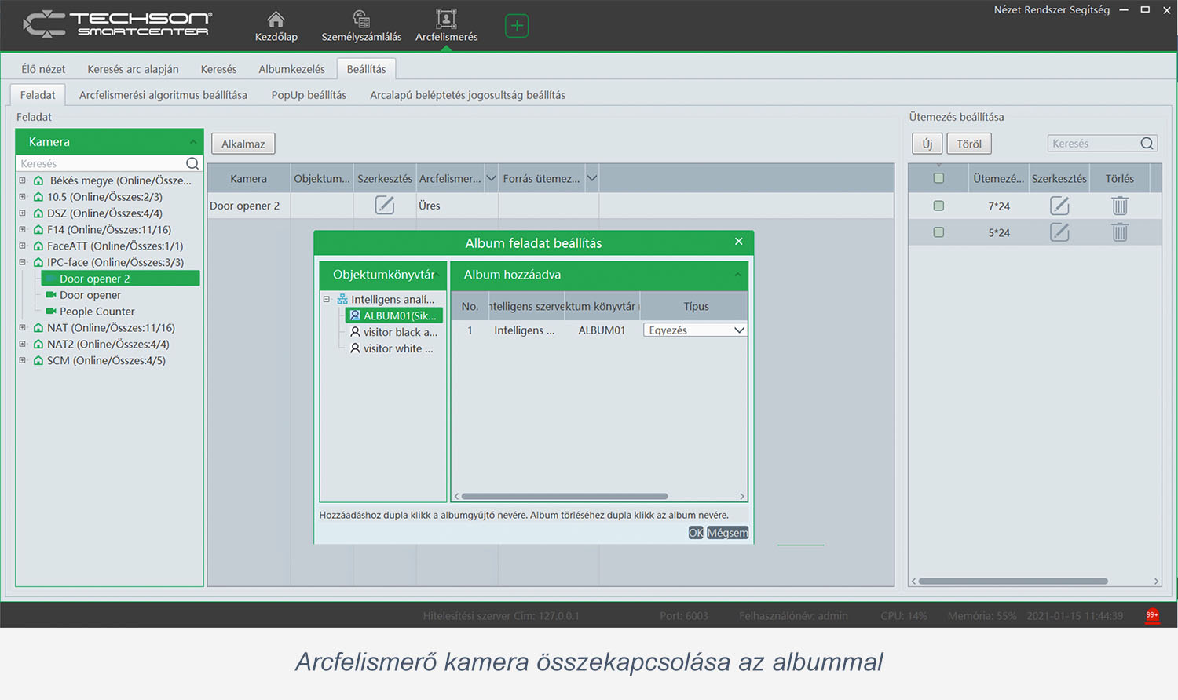Toggle the select-all checkbox in schedule list
The width and height of the screenshot is (1178, 700).
point(938,178)
